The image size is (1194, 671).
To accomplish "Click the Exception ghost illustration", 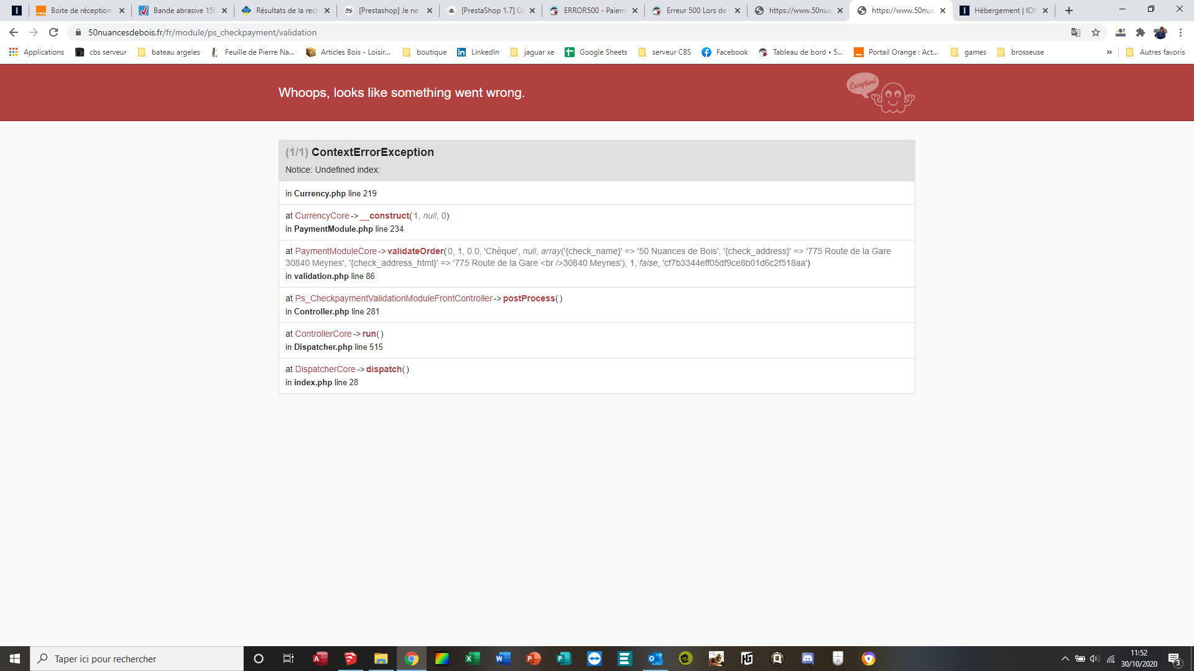I will click(880, 93).
